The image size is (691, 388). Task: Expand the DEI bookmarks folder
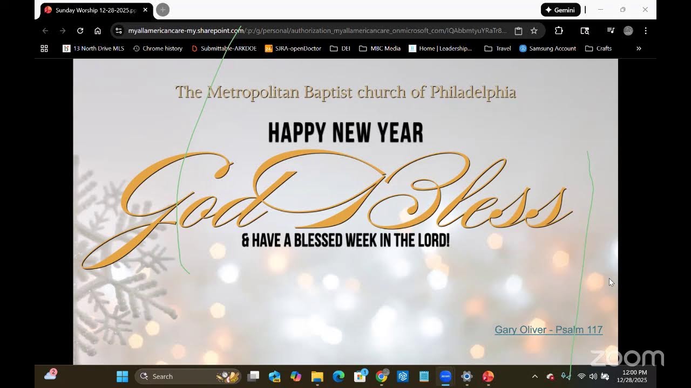coord(340,48)
